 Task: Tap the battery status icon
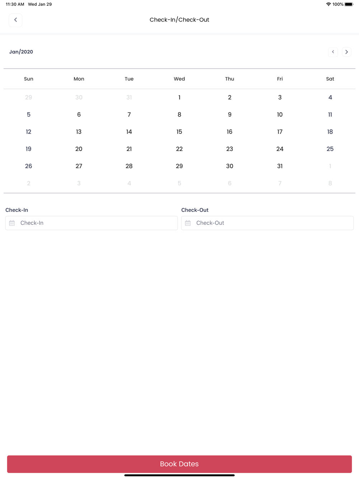coord(349,4)
